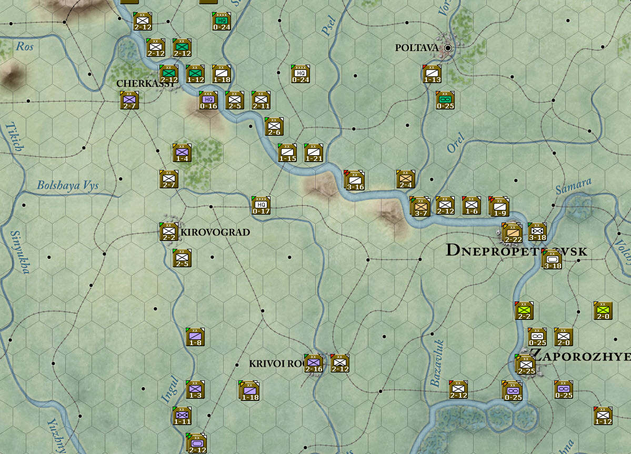
Task: Select the green 2-12 counter beside Cherkassy
Action: point(169,74)
